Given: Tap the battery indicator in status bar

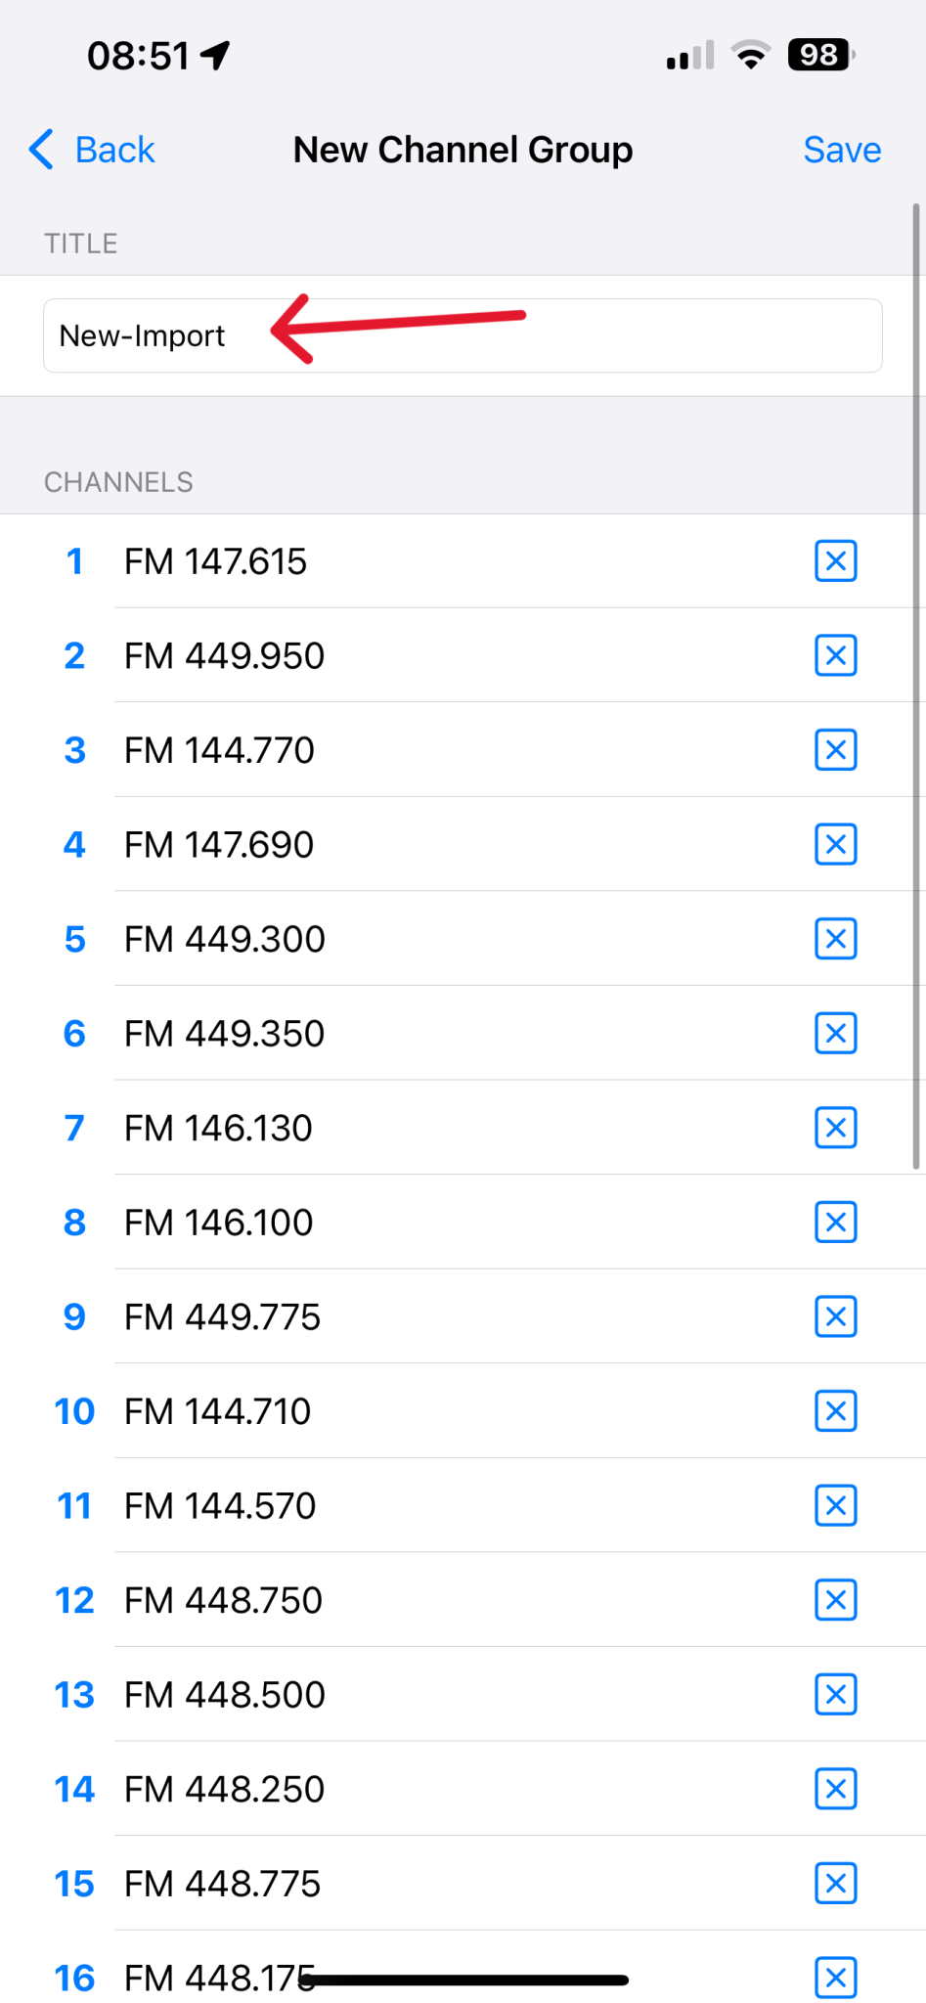Looking at the screenshot, I should [820, 55].
